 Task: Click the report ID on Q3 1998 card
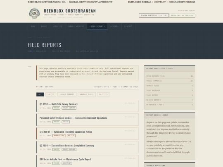130,103
